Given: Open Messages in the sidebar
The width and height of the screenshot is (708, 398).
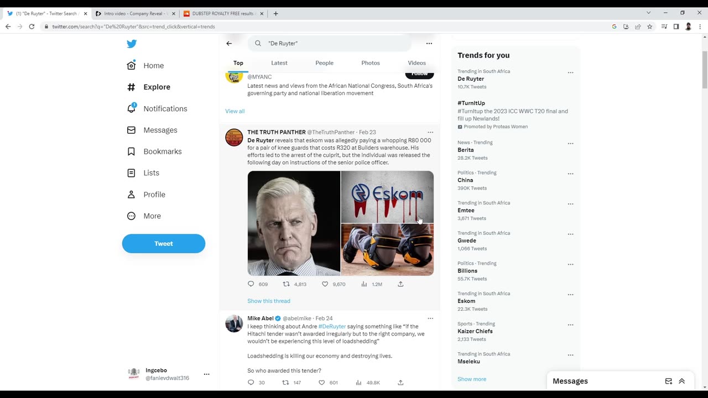Looking at the screenshot, I should tap(152, 130).
